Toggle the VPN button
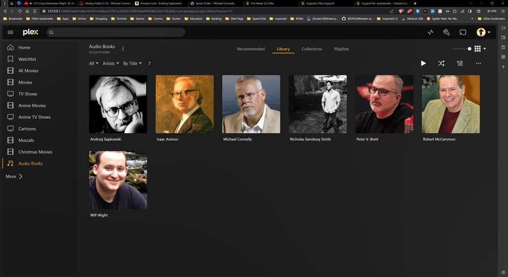Screen dimensions: 508x277 coord(492,11)
